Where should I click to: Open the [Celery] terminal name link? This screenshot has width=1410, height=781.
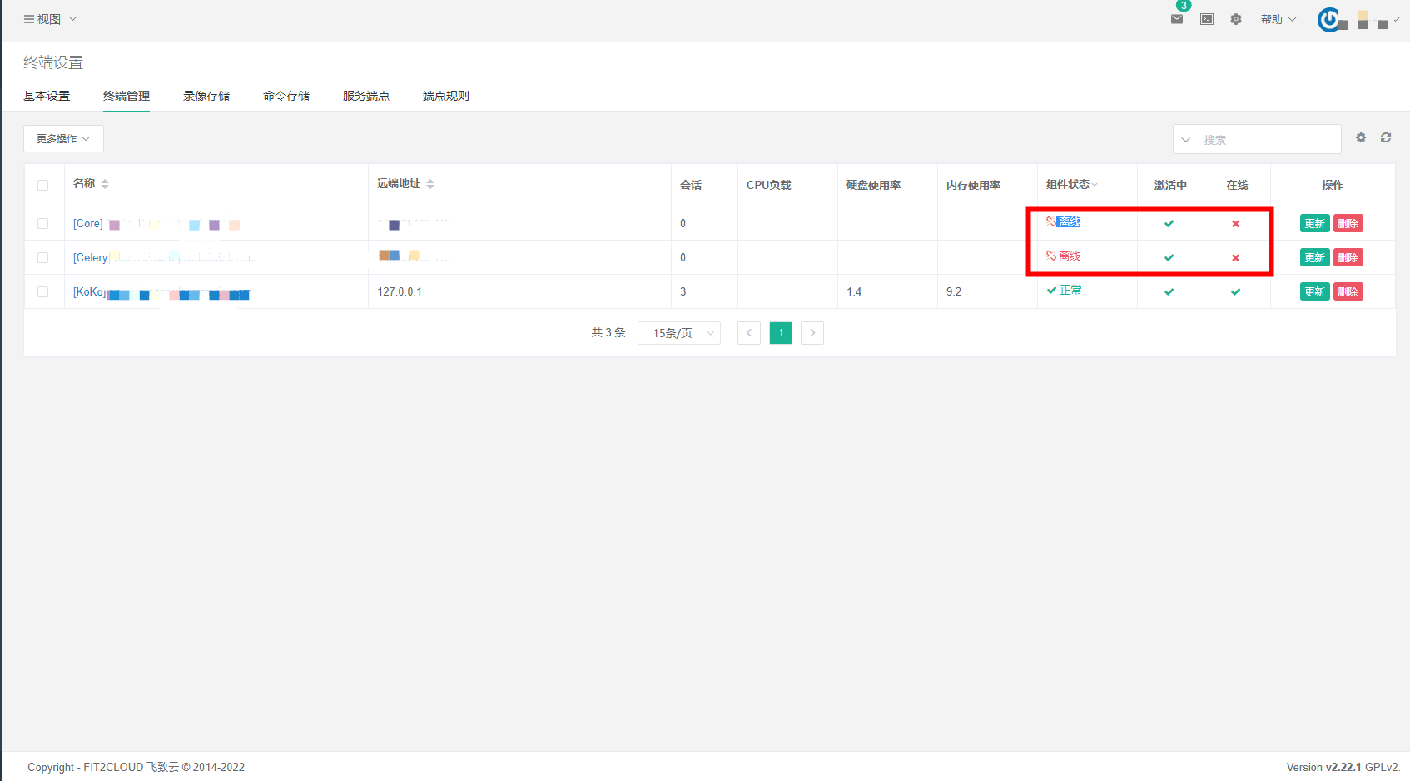(91, 257)
